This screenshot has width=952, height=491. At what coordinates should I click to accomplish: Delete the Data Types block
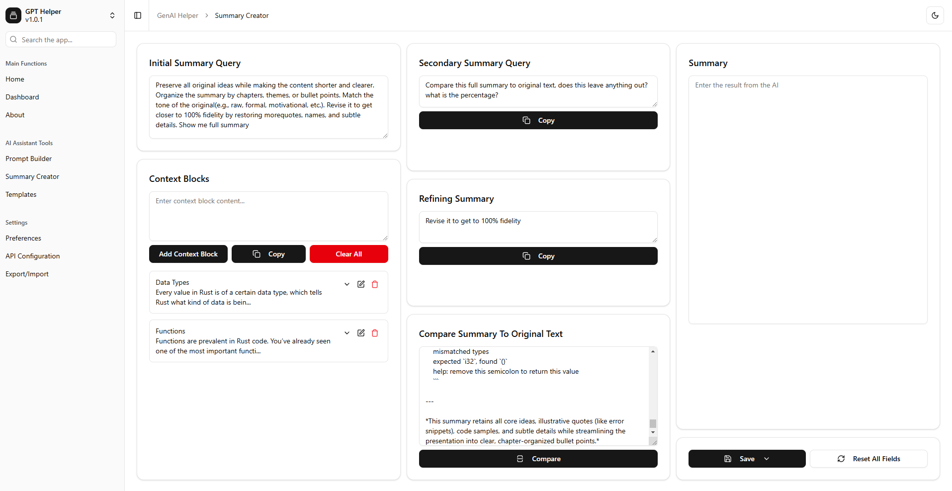pos(375,284)
